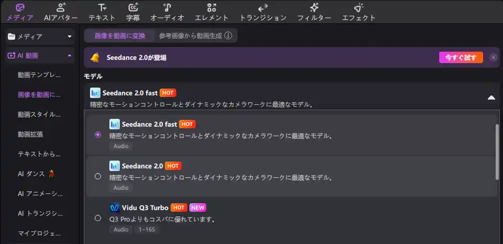Dismiss the Seedance 2.0 banner

coord(494,57)
